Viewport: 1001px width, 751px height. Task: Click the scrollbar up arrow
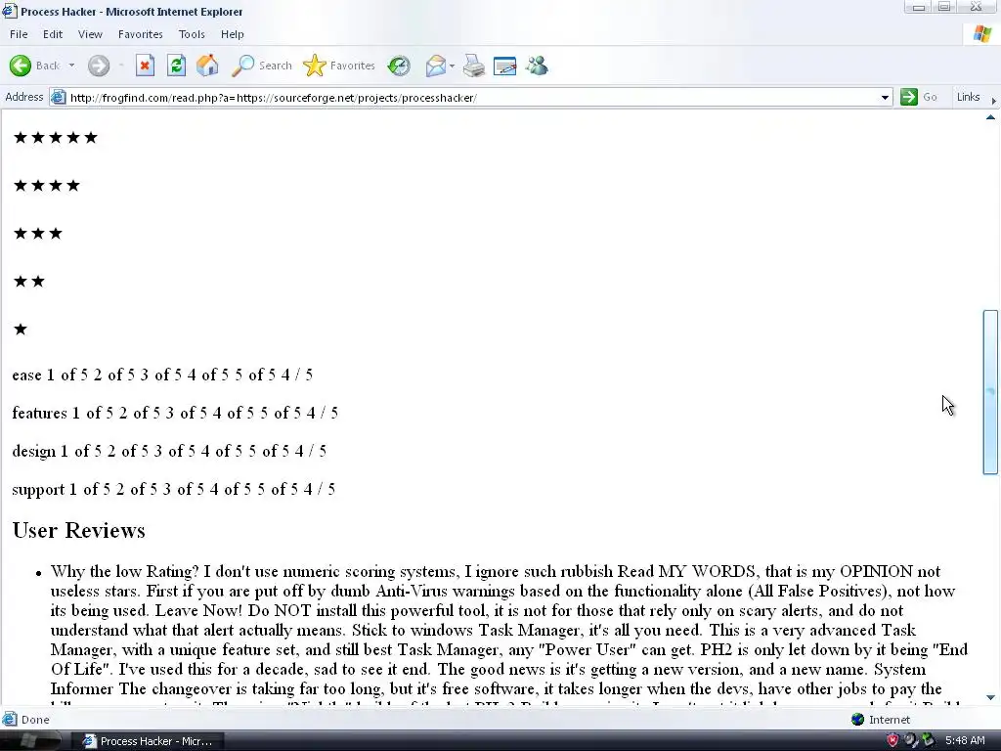(x=990, y=117)
